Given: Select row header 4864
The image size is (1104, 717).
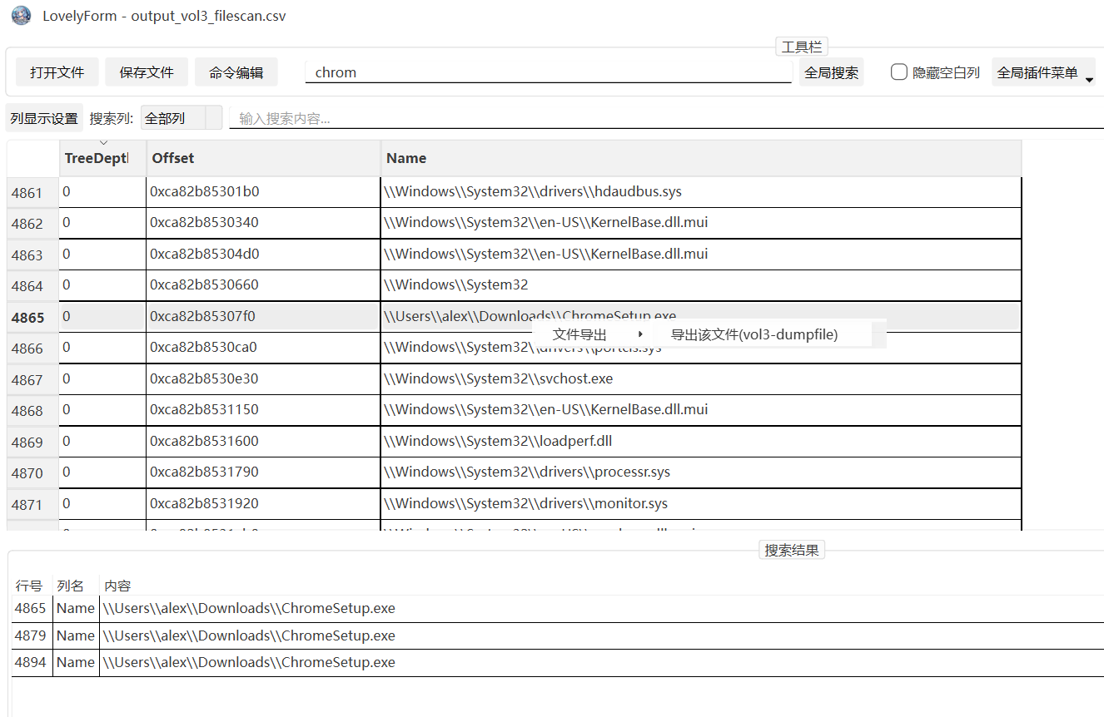Looking at the screenshot, I should [x=32, y=286].
